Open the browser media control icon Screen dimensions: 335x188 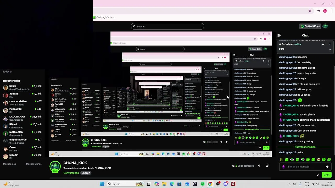coord(319,11)
